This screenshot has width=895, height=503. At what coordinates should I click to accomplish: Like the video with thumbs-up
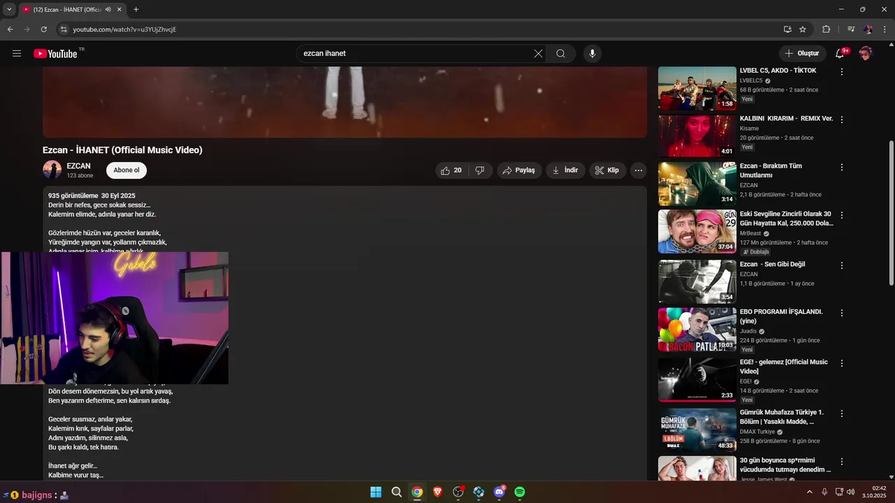coord(451,170)
